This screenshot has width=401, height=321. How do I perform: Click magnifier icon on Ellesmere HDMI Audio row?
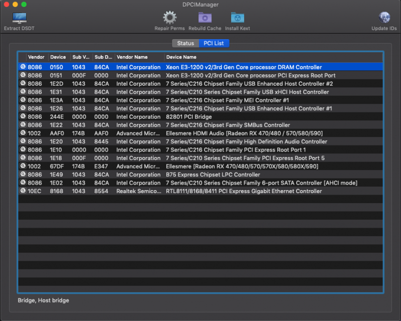(x=23, y=133)
